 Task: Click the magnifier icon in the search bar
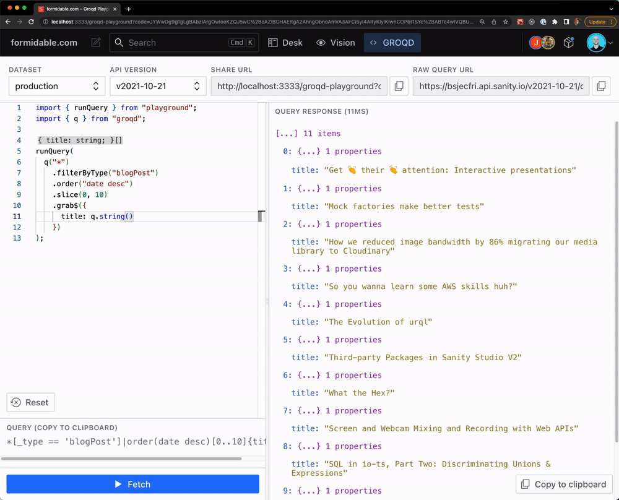119,43
